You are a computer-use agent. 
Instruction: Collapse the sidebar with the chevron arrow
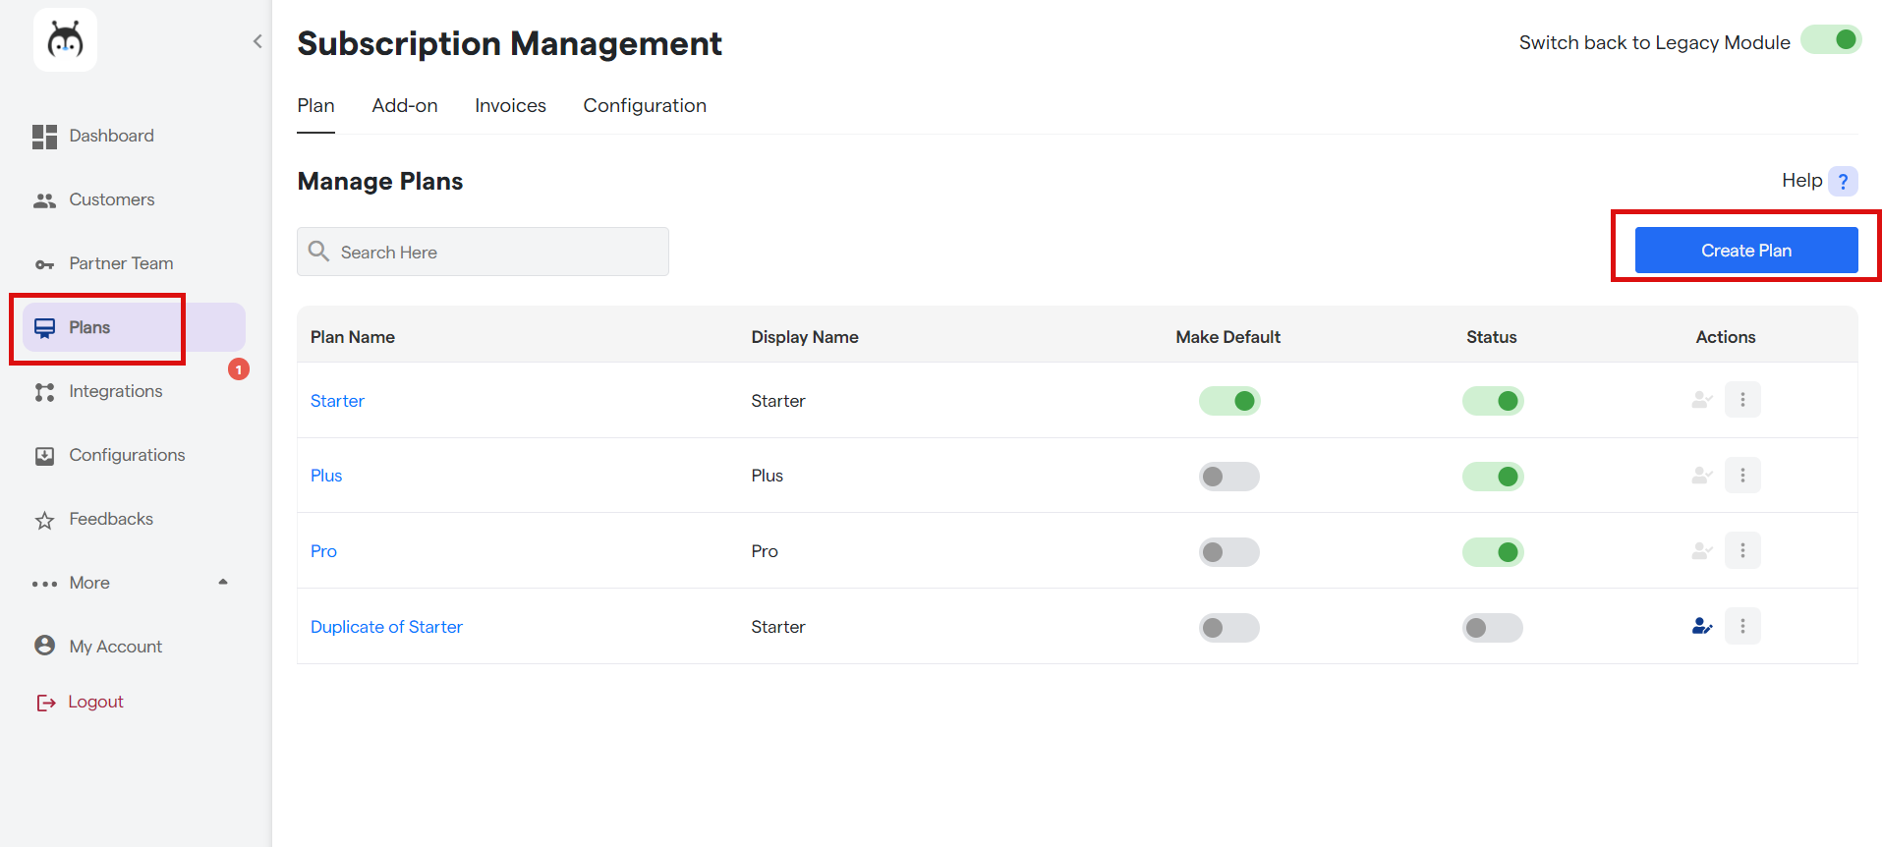coord(257,41)
